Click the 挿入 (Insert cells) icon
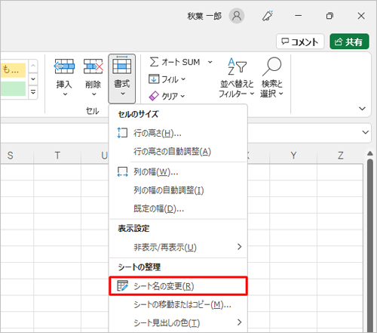Image resolution: width=377 pixels, height=333 pixels. (64, 66)
